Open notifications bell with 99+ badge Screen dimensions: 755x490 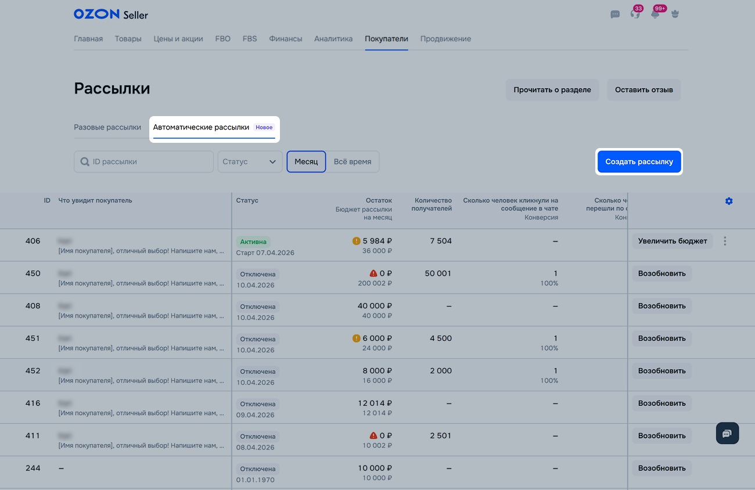coord(655,15)
